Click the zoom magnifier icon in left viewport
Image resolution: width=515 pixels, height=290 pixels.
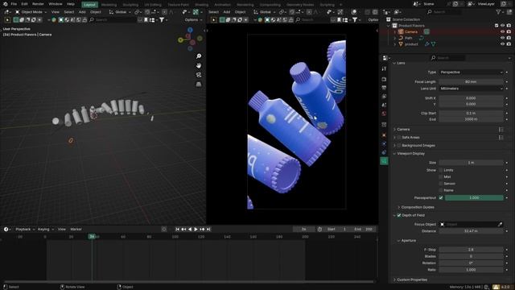[x=199, y=56]
